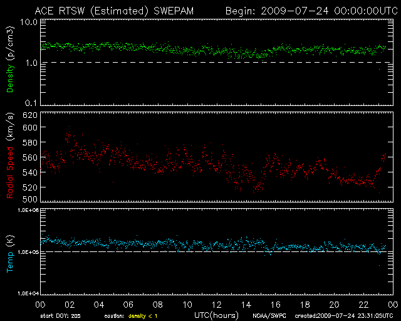Click the lone green density point below the dashed line

click(379, 69)
